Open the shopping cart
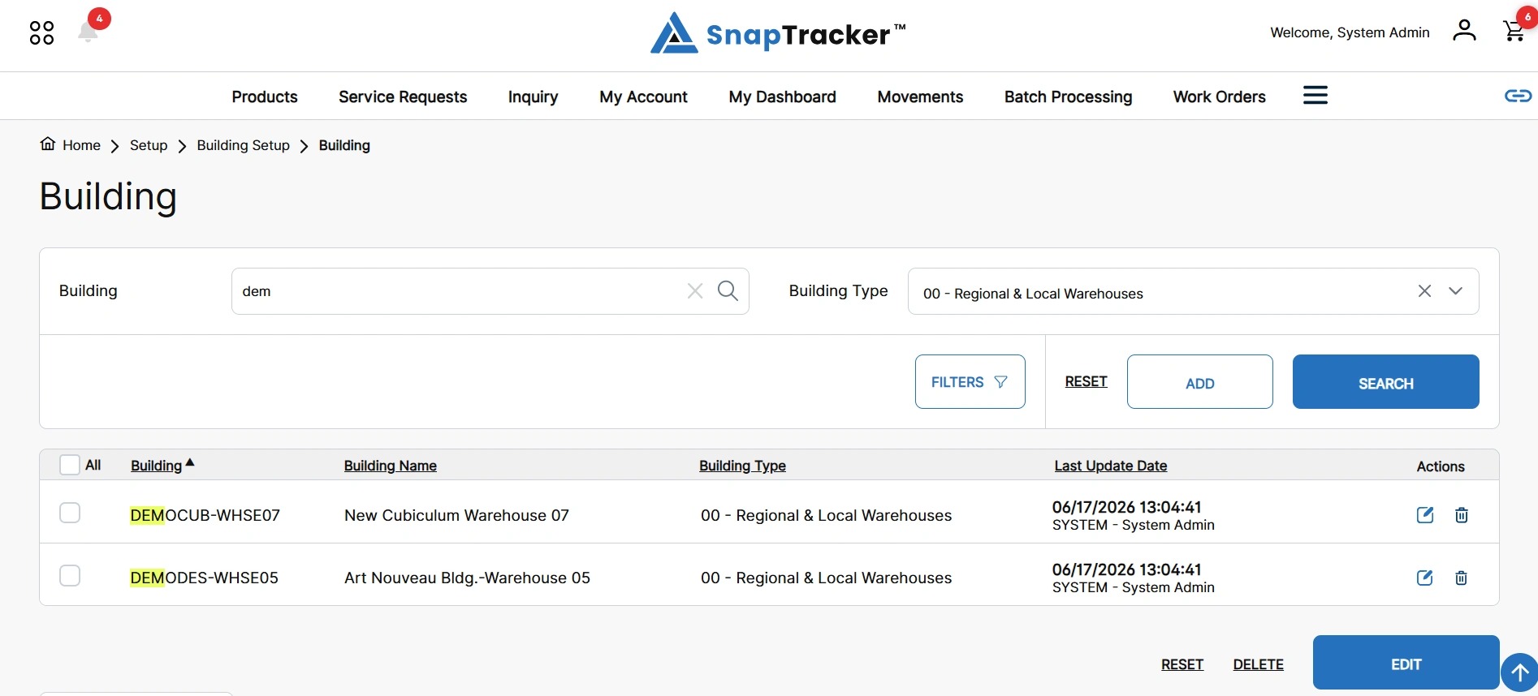 click(1514, 31)
